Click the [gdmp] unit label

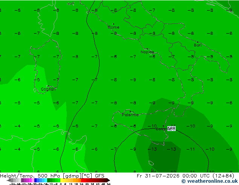72,176
